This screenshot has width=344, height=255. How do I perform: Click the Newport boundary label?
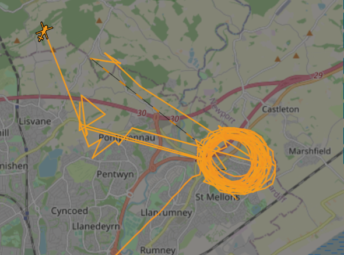coord(223,111)
